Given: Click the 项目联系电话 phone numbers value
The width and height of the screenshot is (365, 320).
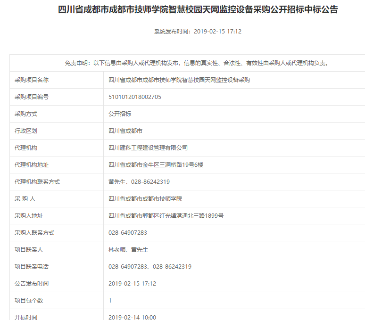Looking at the screenshot, I should click(150, 267).
